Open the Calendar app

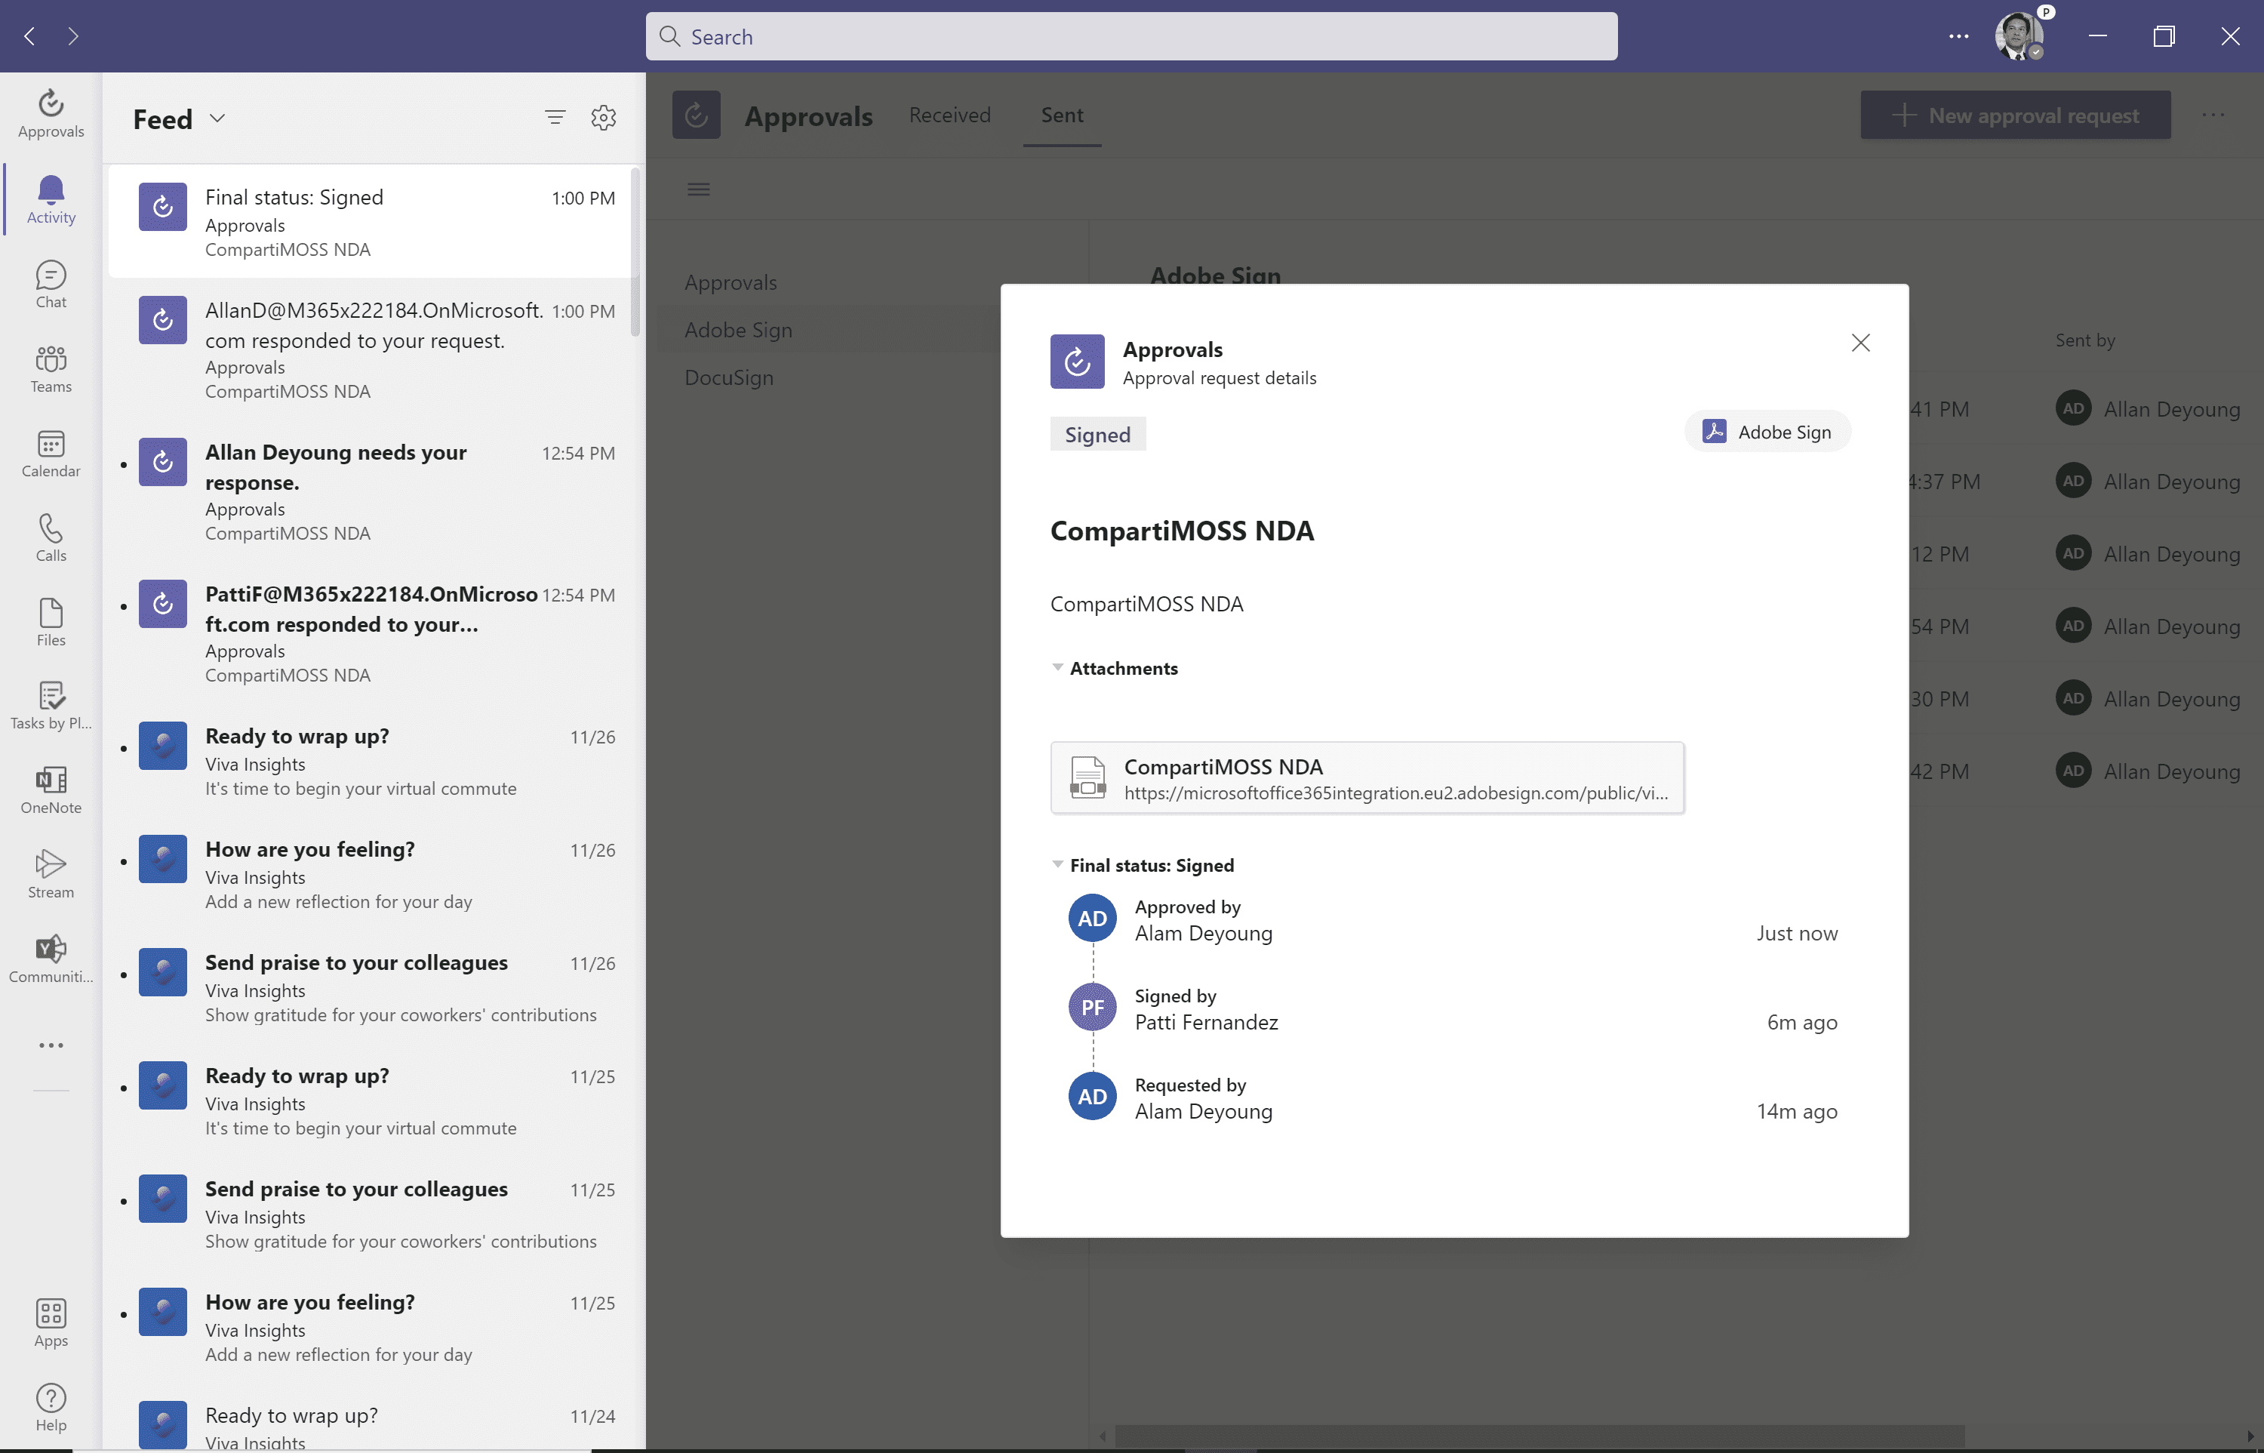click(51, 454)
